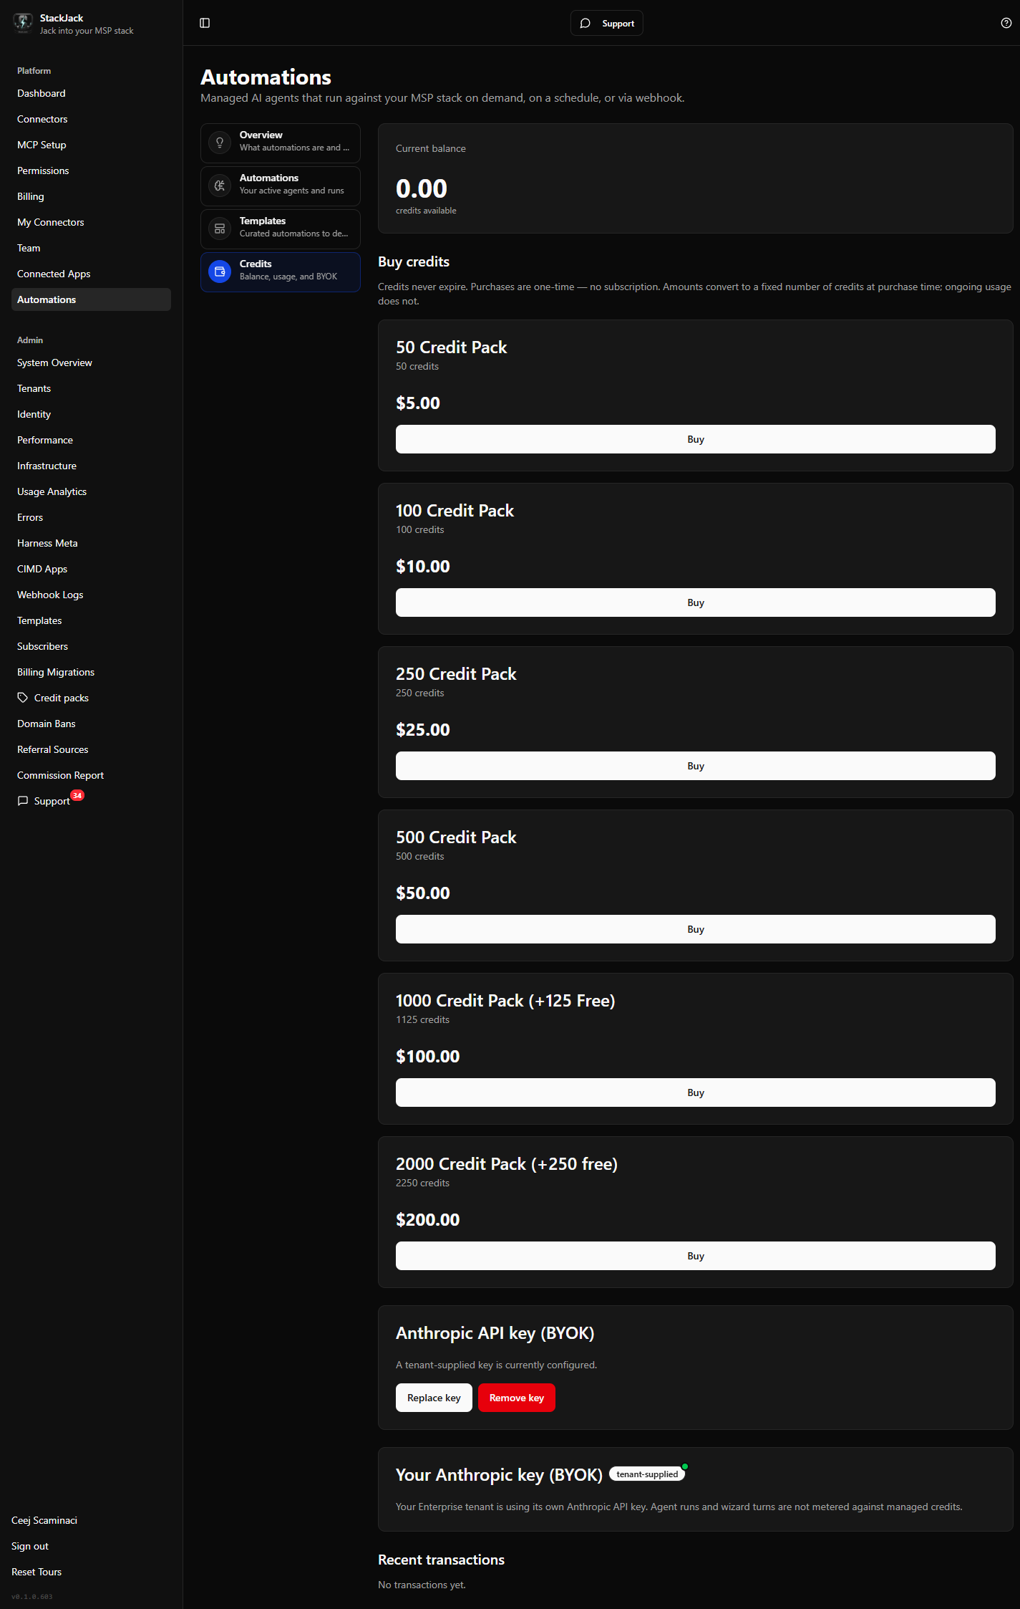Viewport: 1020px width, 1609px height.
Task: Click the '$200.00' price text
Action: [x=428, y=1219]
